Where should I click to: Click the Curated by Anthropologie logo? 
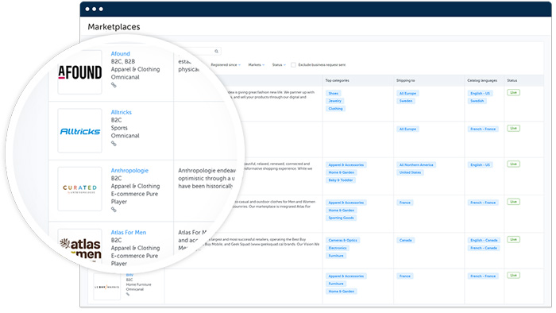coord(79,189)
